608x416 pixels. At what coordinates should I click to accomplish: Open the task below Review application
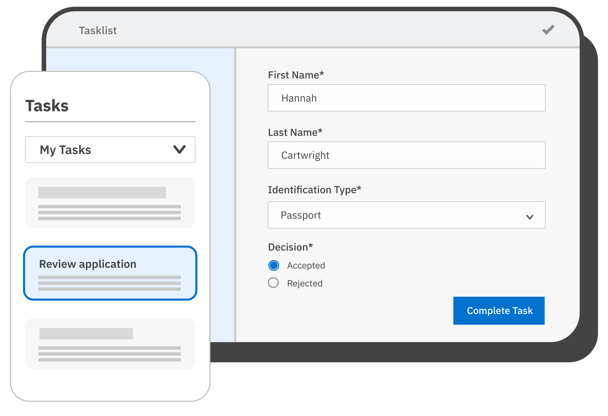point(110,344)
